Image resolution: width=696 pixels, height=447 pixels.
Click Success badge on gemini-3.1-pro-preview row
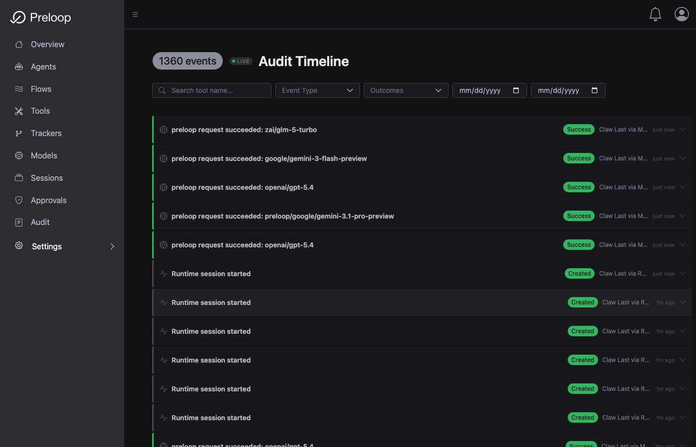pos(579,216)
